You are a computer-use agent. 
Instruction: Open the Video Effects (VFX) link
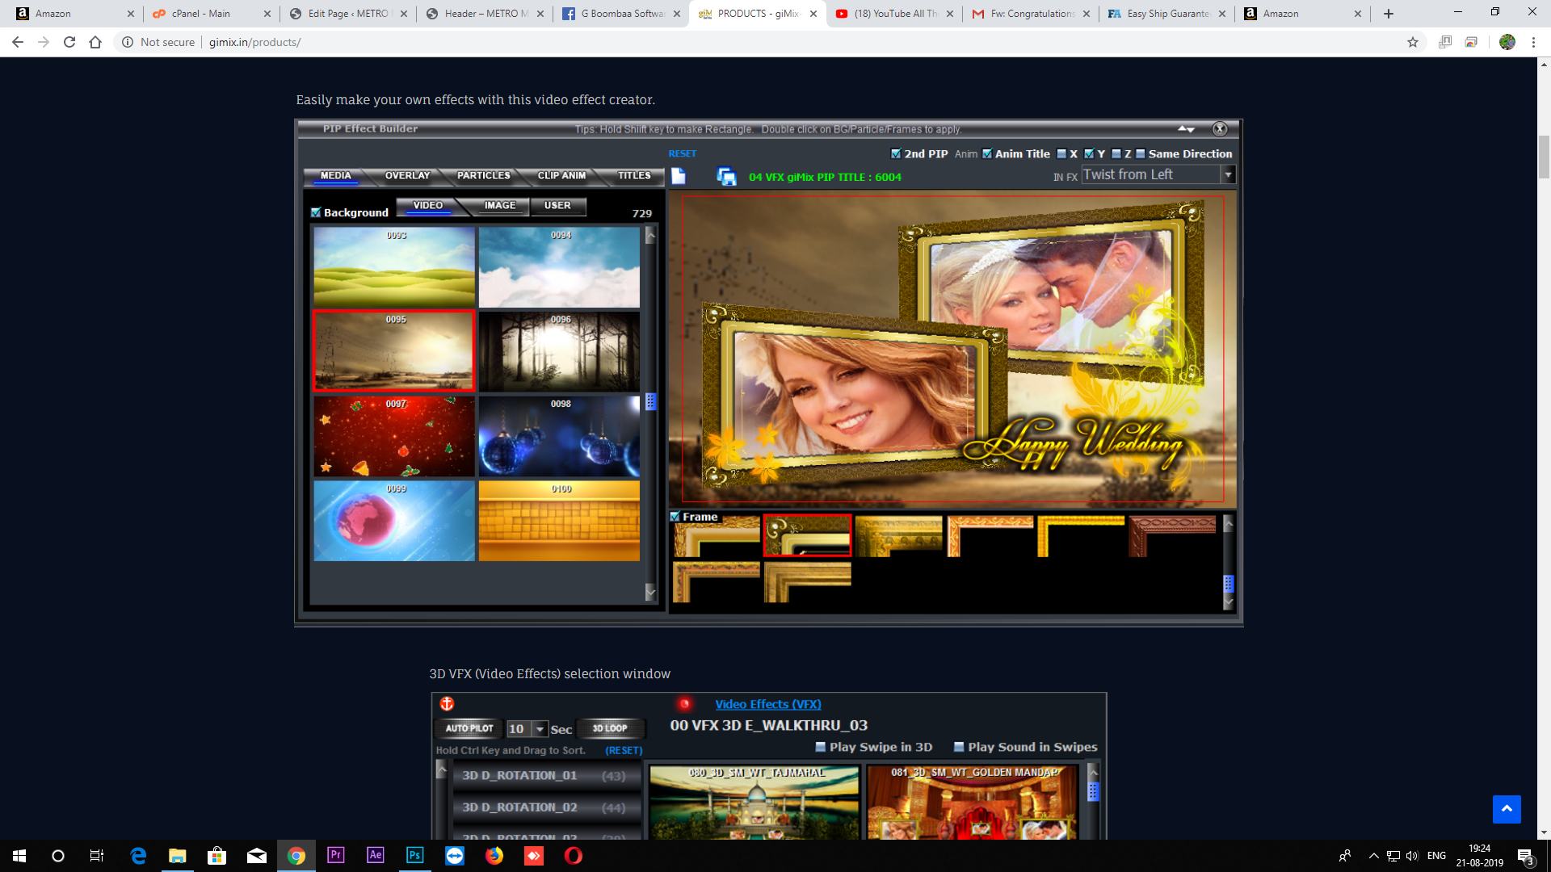pos(768,703)
